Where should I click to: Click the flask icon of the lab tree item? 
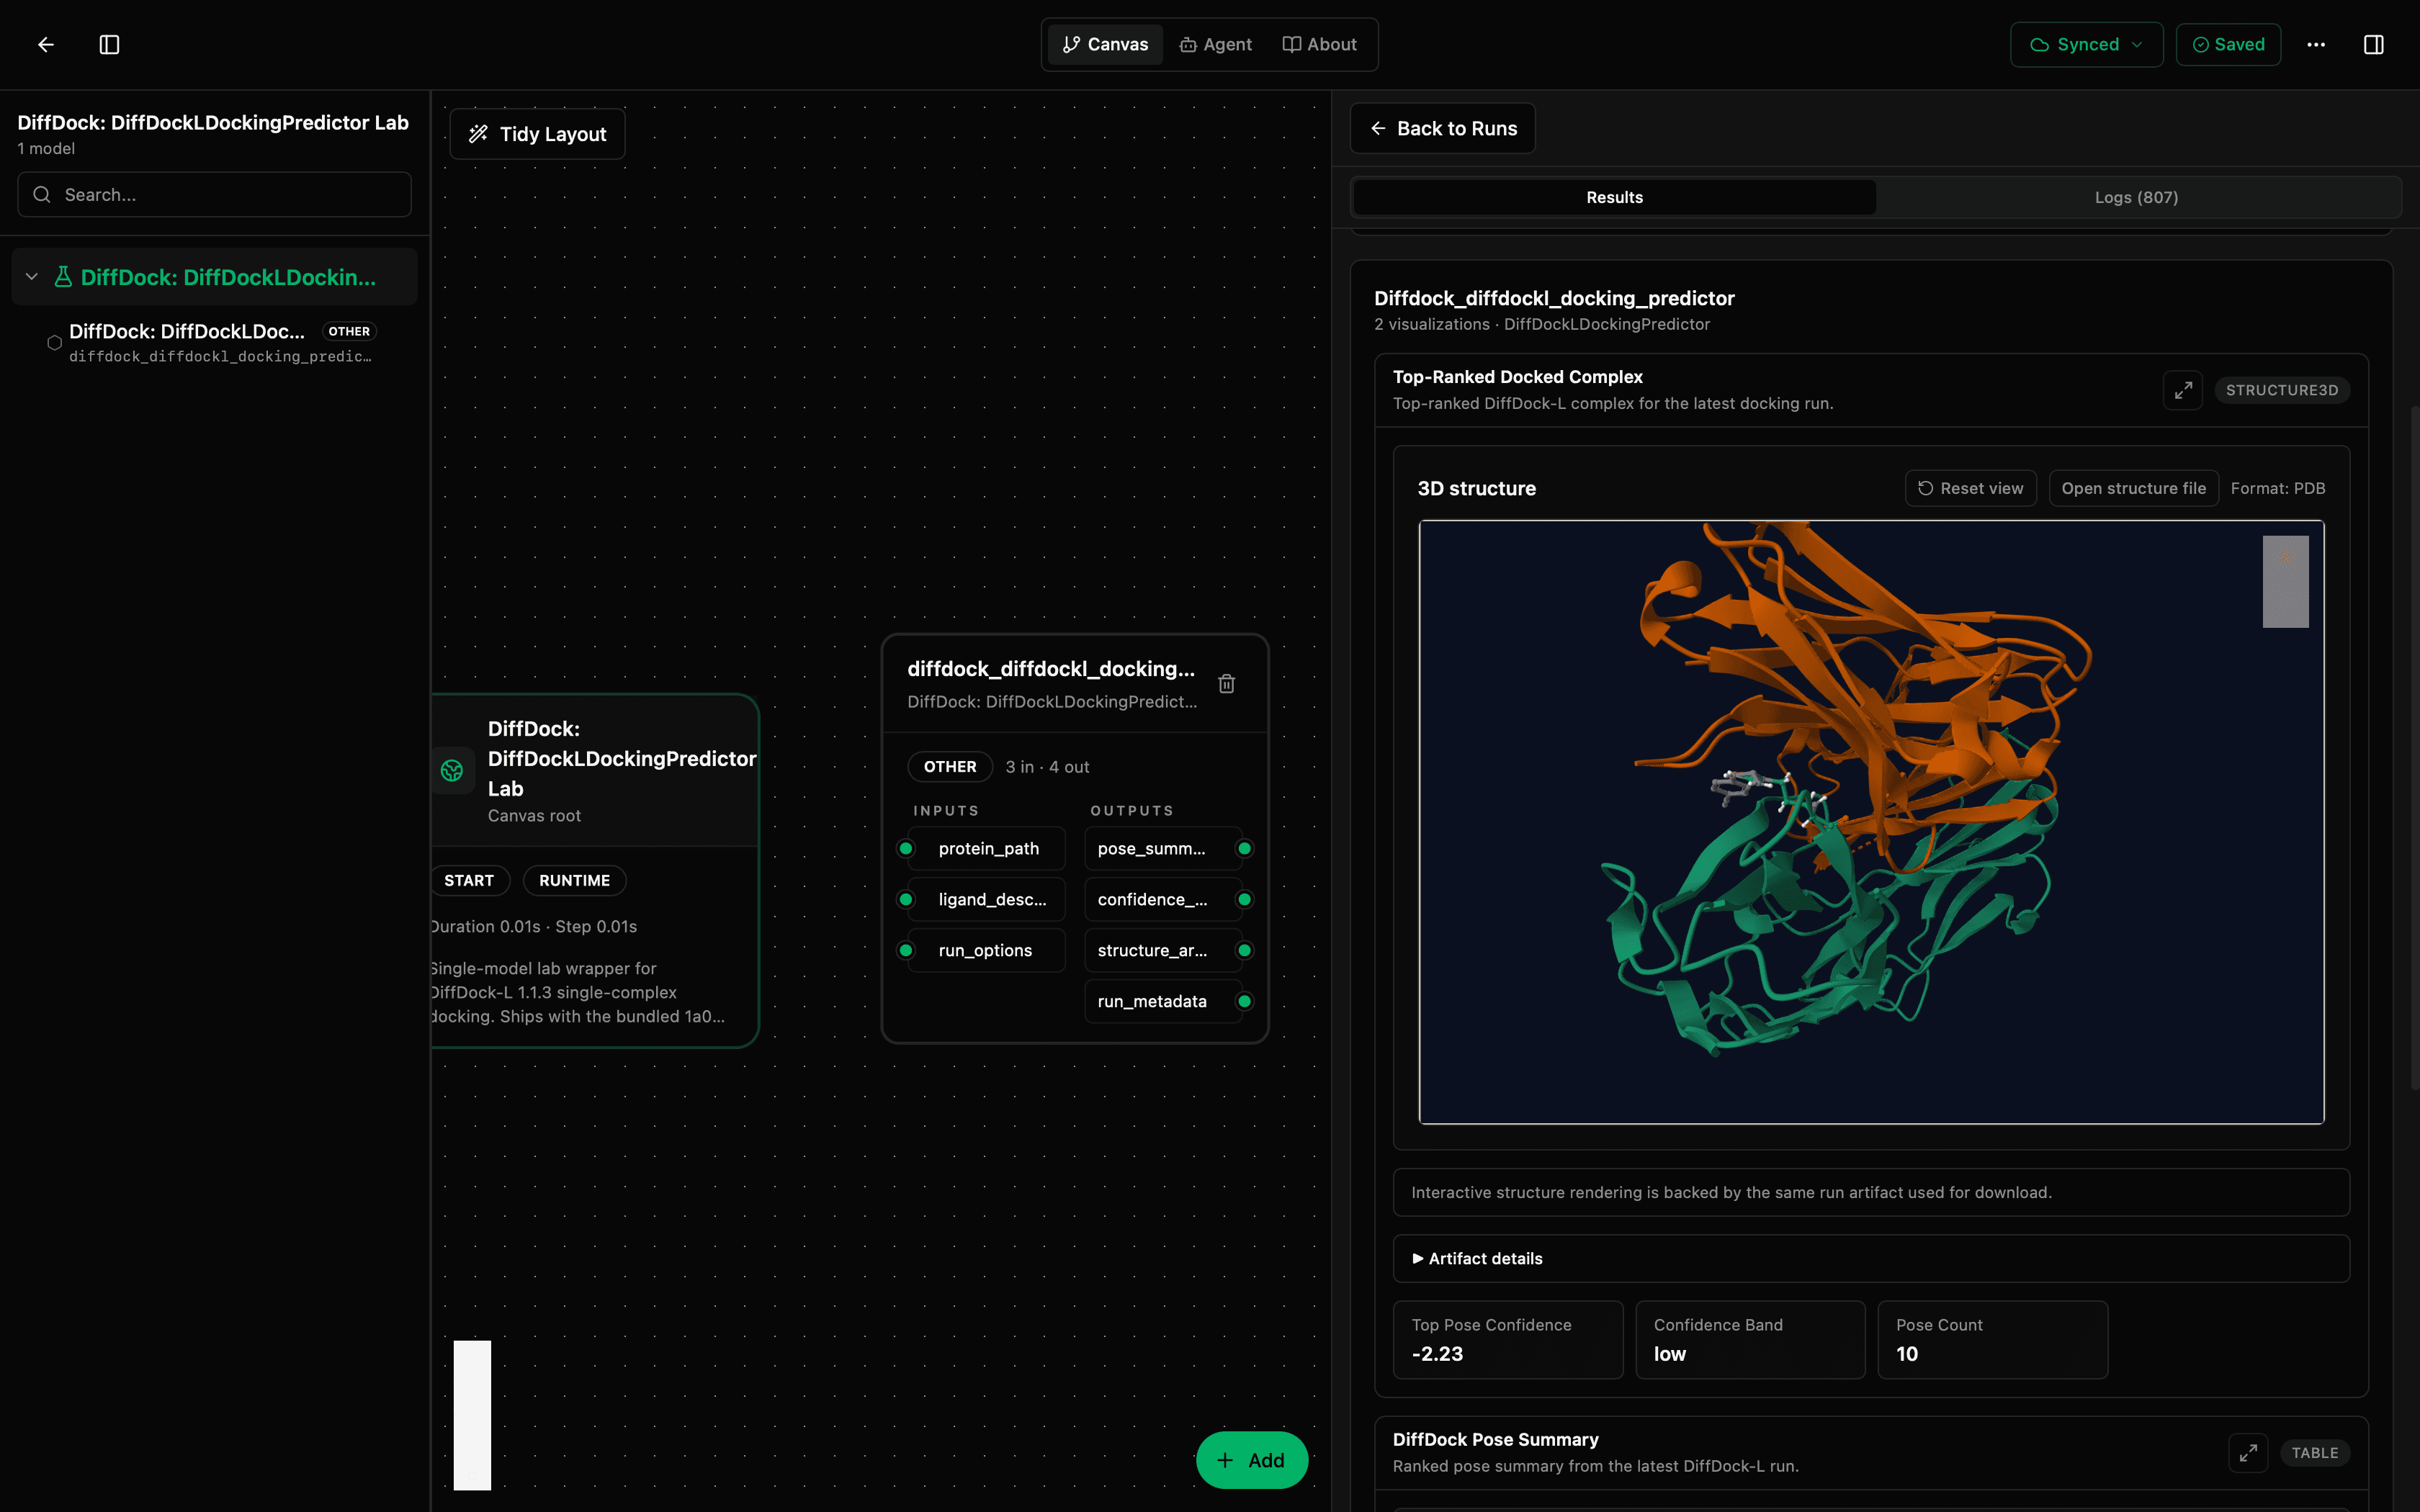pos(63,277)
